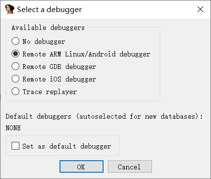Click the "Set as default debugger" label text
This screenshot has width=211, height=179.
coord(67,146)
